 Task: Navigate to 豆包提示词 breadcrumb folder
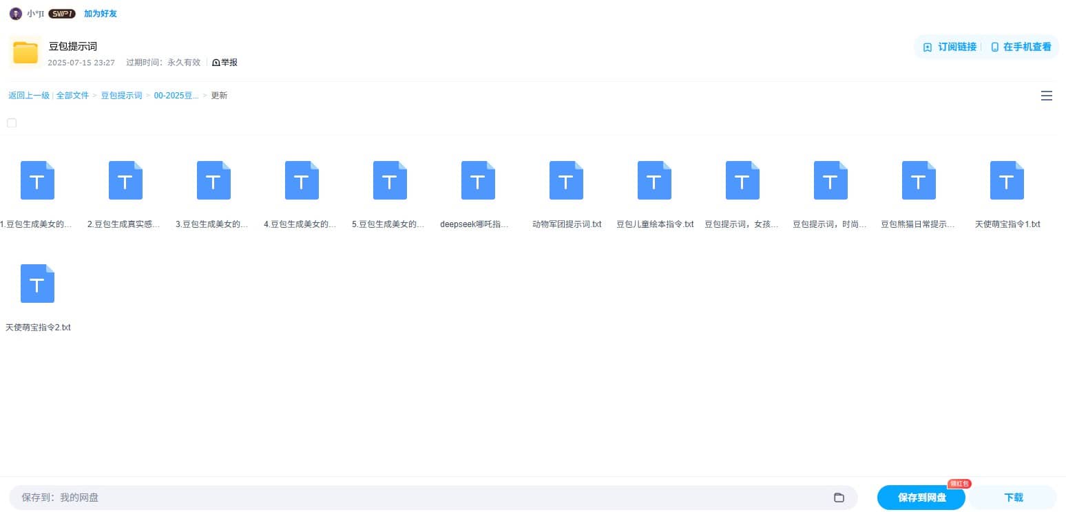[x=121, y=96]
